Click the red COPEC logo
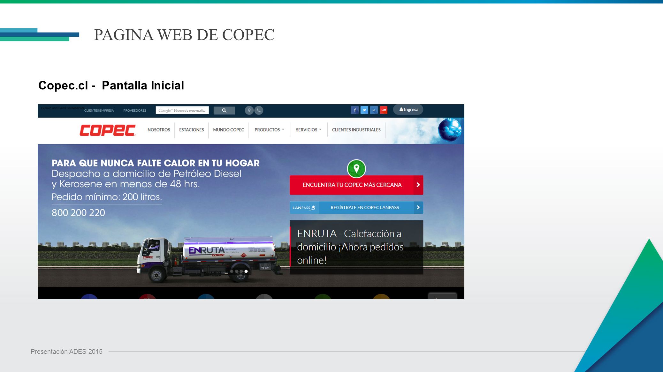Screen dimensions: 663x372 108,130
